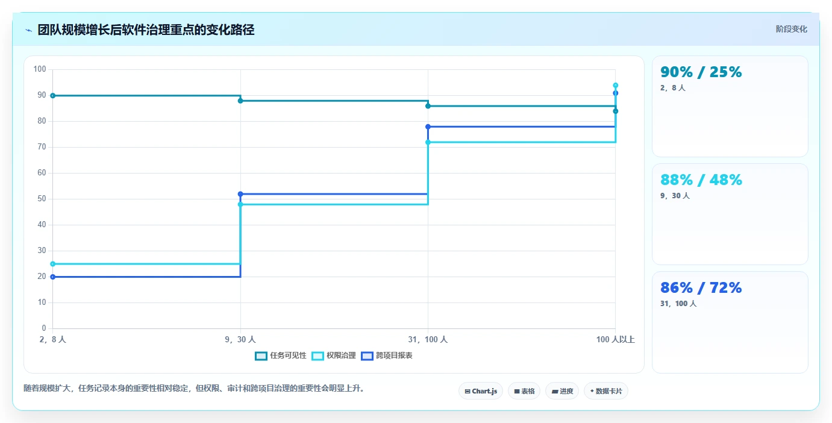The height and width of the screenshot is (423, 832).
Task: Click 权限治理 data point at 25
Action: tap(53, 264)
